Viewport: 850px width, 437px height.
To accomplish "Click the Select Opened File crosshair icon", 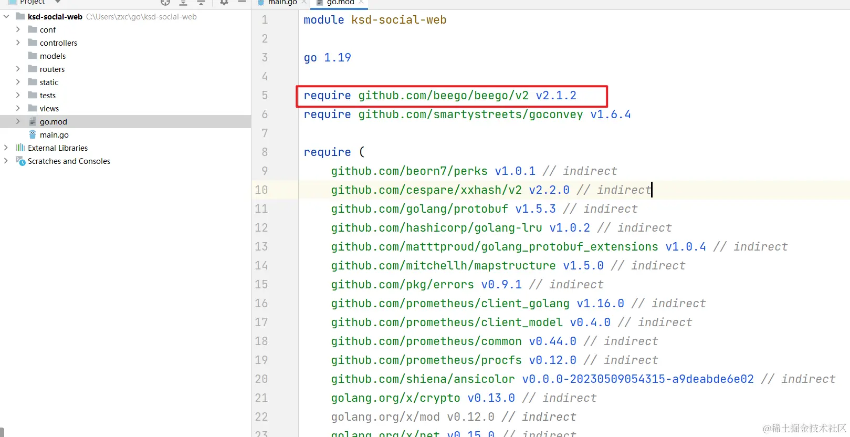I will (165, 2).
